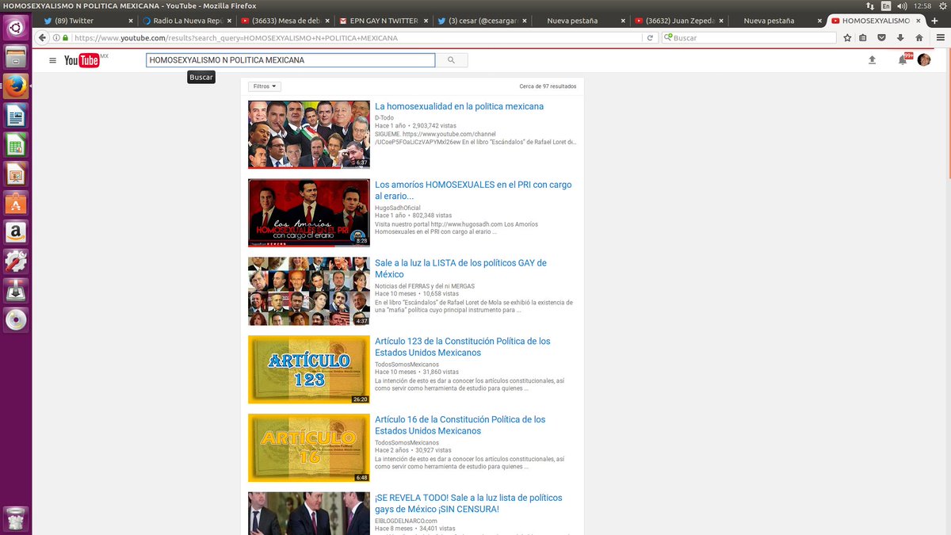Open Ubuntu Software Center icon
Image resolution: width=951 pixels, height=535 pixels.
pyautogui.click(x=16, y=203)
